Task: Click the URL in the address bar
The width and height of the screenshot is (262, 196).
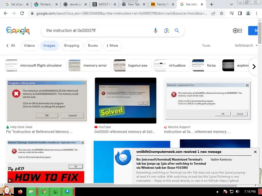Action: point(122,13)
